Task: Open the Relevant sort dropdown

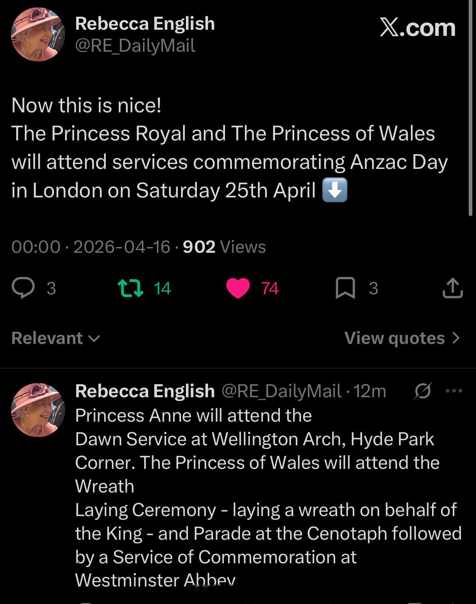Action: tap(56, 338)
